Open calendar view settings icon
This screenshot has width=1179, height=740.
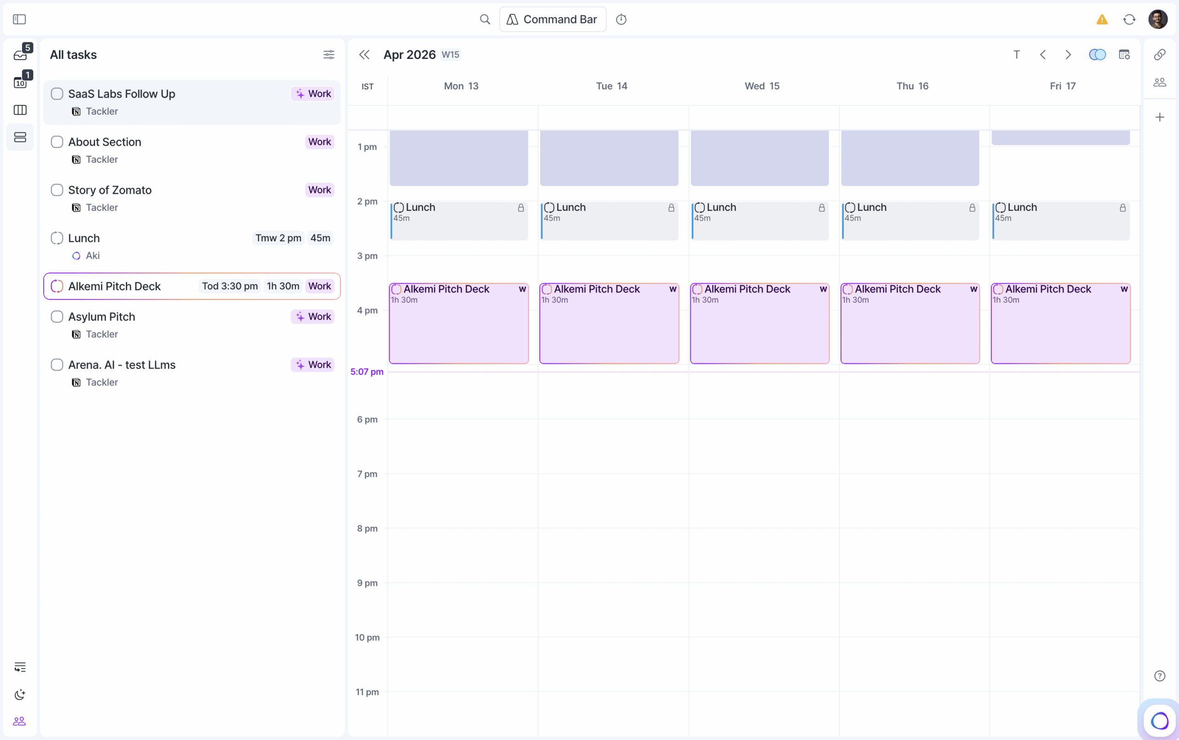click(x=1125, y=54)
